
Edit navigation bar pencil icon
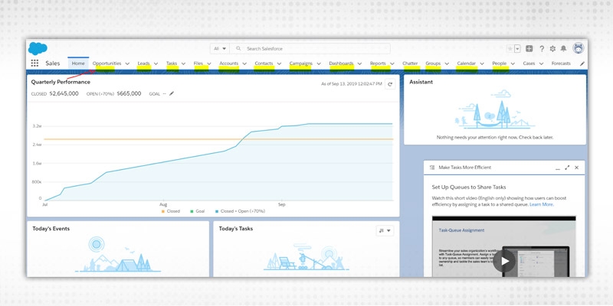[582, 63]
